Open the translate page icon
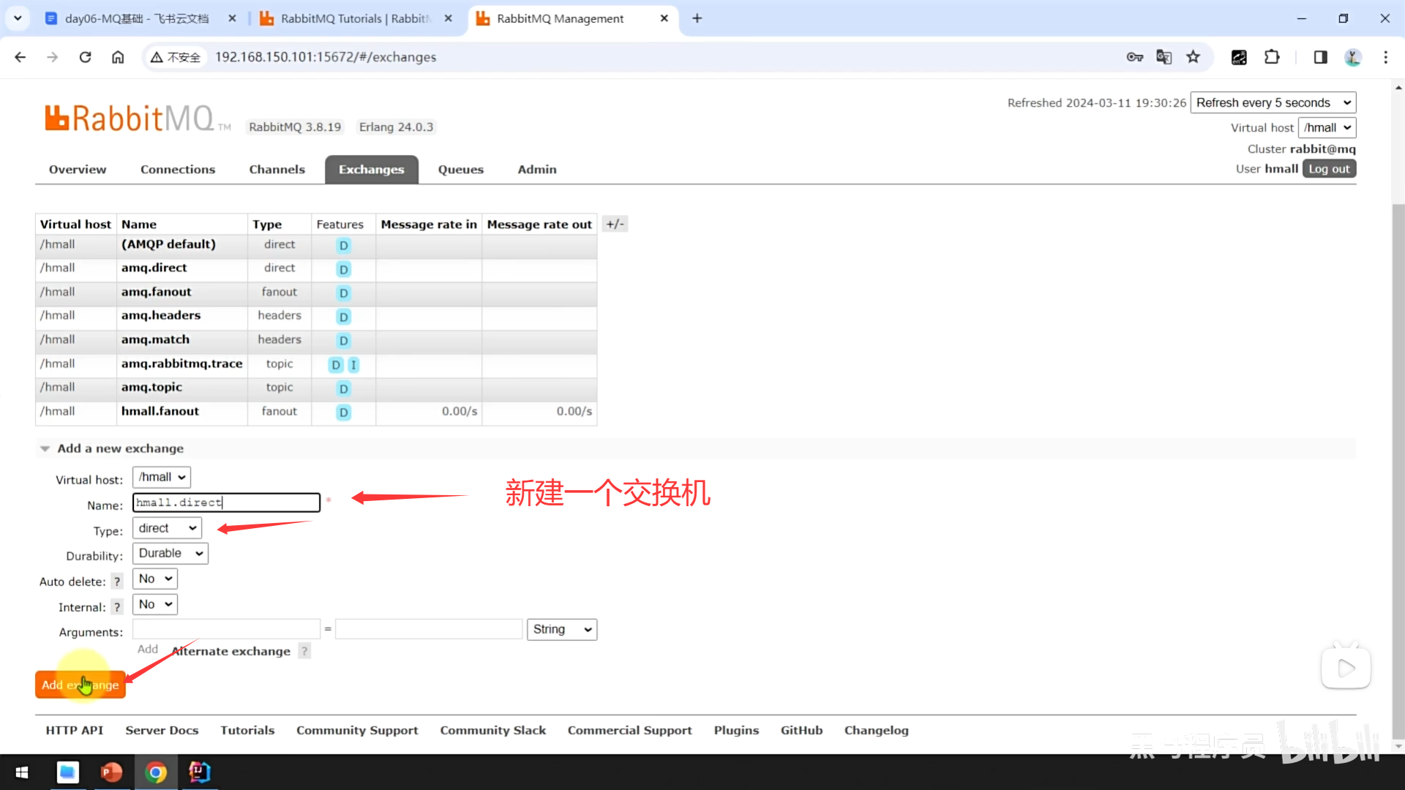The height and width of the screenshot is (790, 1405). click(x=1164, y=57)
